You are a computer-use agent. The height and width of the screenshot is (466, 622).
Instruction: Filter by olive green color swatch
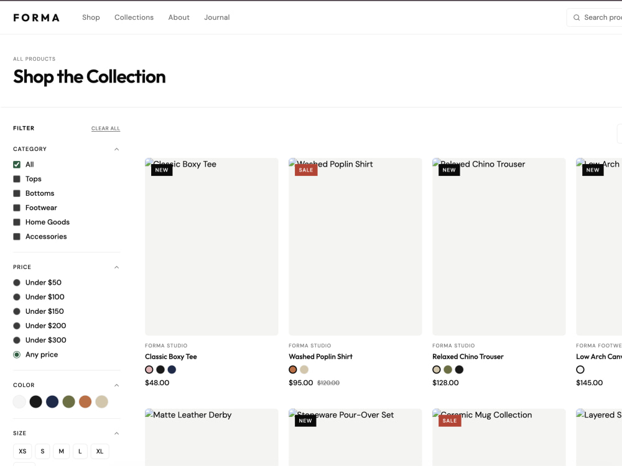click(68, 401)
